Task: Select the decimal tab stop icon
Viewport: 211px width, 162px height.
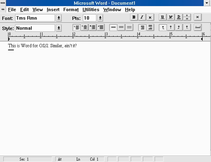Action: pyautogui.click(x=187, y=27)
